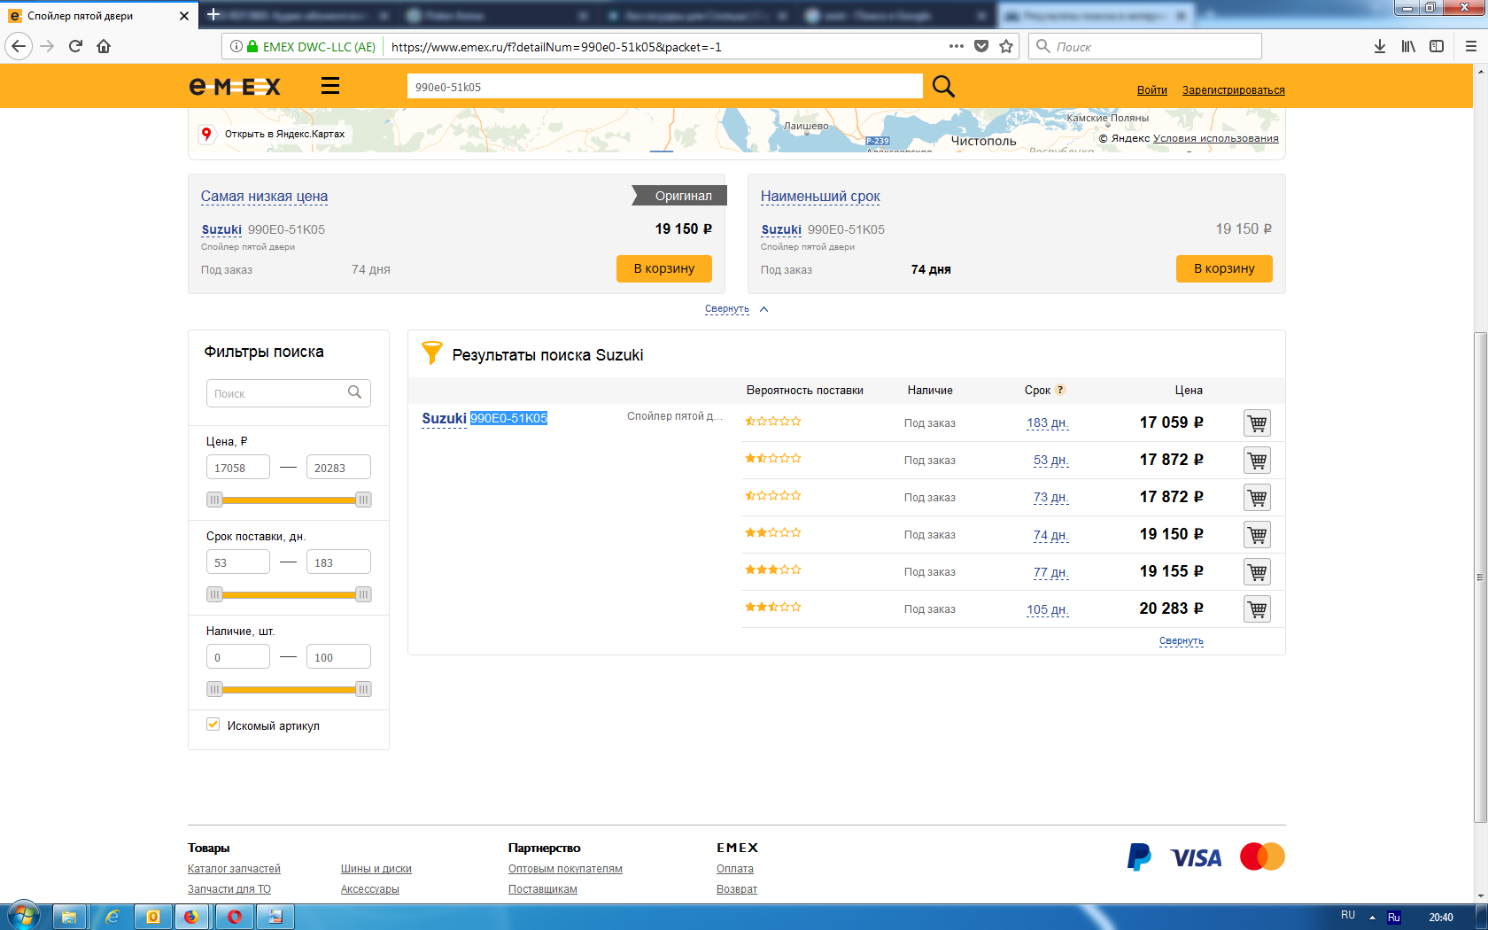Screen dimensions: 1488x930
Task: Add lowest price offer with В корзину
Action: (664, 268)
